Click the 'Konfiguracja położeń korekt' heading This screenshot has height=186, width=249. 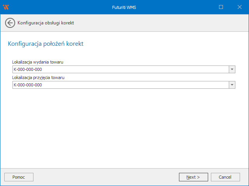[46, 44]
